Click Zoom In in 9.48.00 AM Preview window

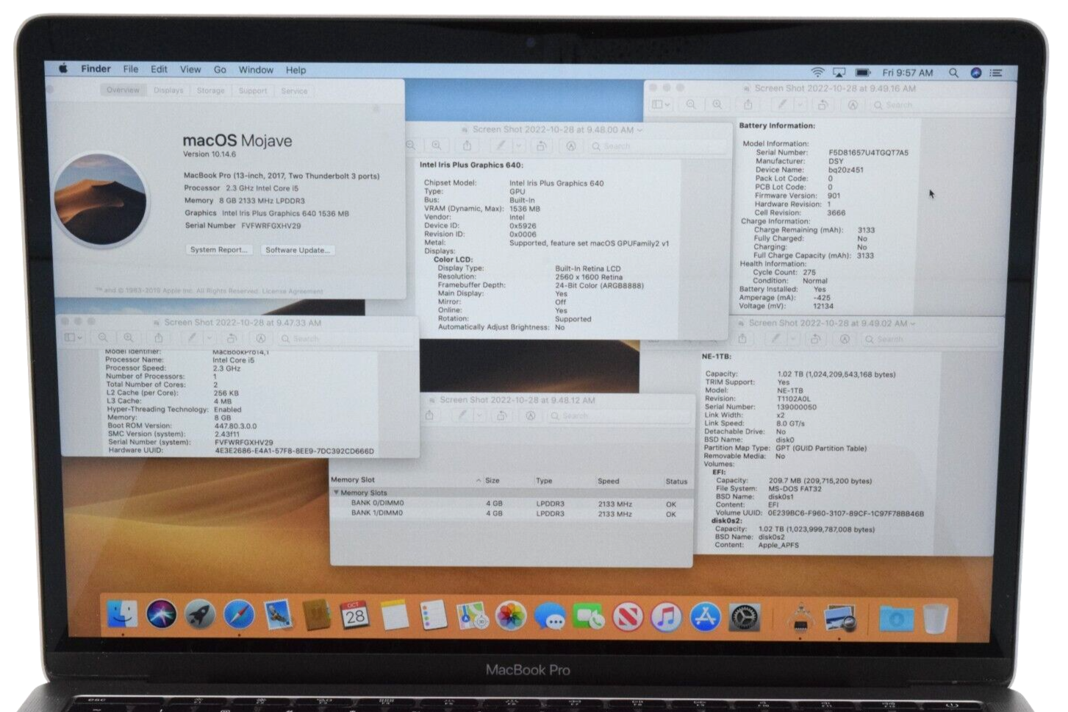[x=437, y=146]
